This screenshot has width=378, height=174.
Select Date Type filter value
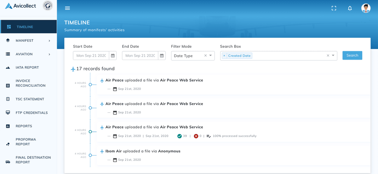183,56
